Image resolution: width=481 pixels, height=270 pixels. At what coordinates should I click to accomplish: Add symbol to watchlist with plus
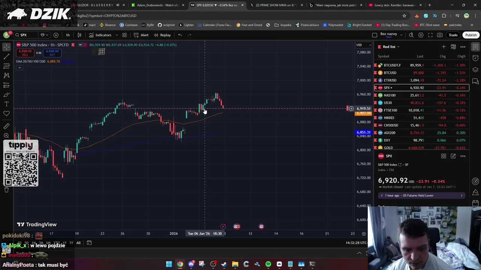coord(444,46)
